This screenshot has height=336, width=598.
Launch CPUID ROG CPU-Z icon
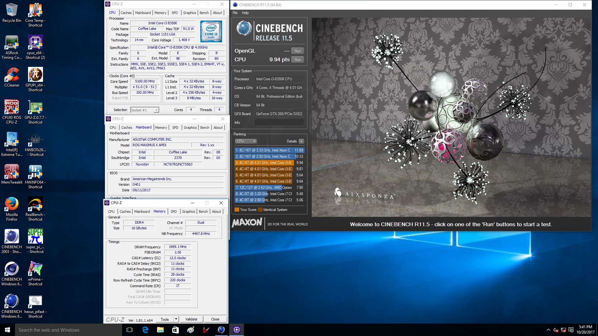click(x=12, y=112)
